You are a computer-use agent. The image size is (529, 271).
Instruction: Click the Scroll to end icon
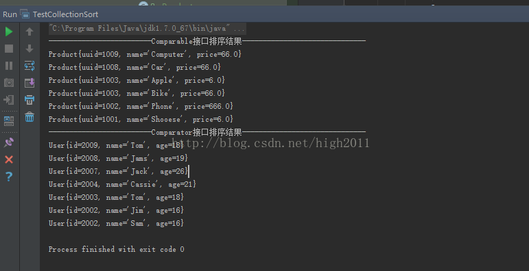30,83
